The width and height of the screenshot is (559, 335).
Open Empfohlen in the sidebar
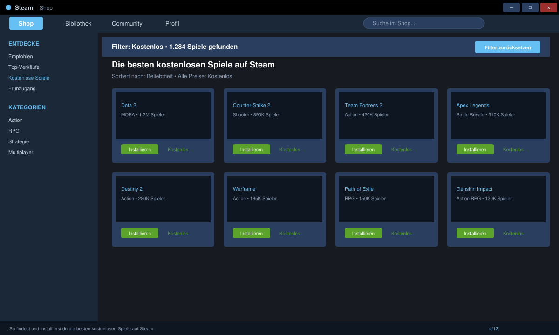click(x=20, y=56)
